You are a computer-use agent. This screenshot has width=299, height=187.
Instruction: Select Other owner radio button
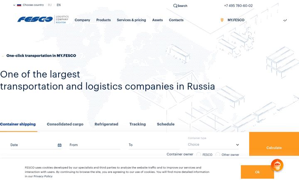click(x=218, y=154)
